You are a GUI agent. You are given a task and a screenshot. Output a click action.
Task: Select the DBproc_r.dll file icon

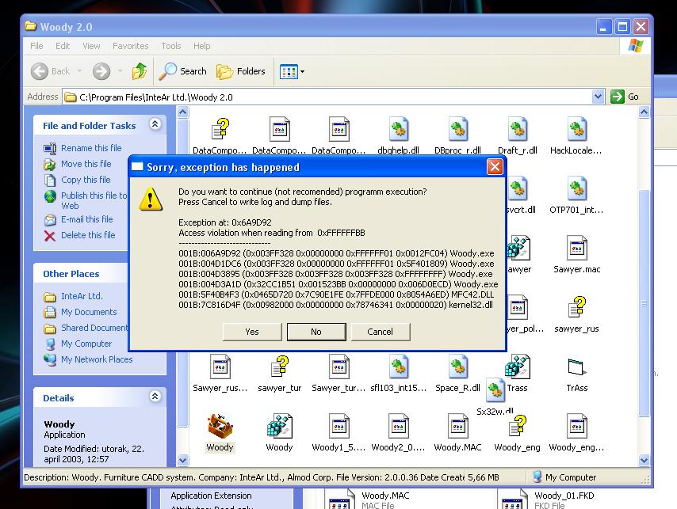457,129
